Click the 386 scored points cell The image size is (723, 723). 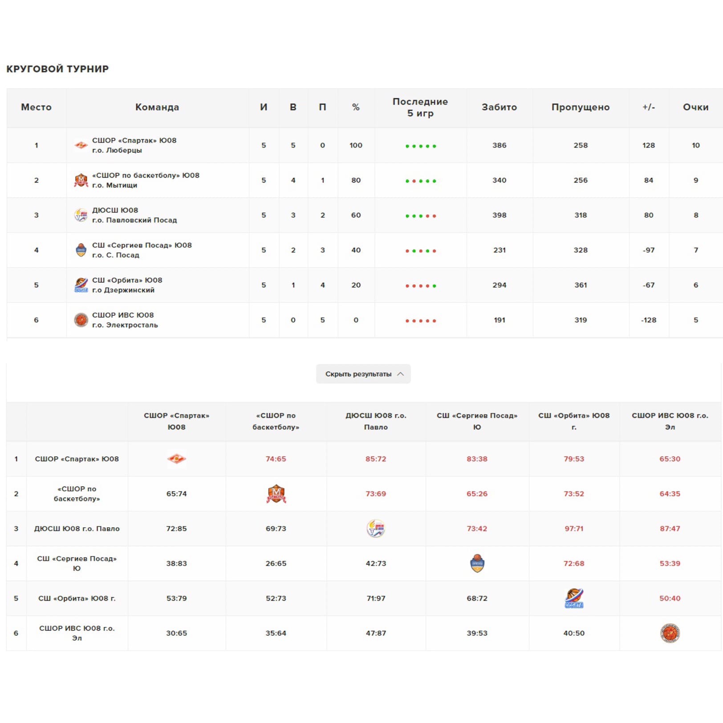click(x=500, y=145)
